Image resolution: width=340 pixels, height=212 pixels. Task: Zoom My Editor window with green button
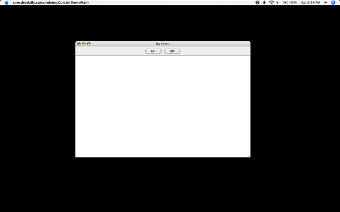(89, 44)
